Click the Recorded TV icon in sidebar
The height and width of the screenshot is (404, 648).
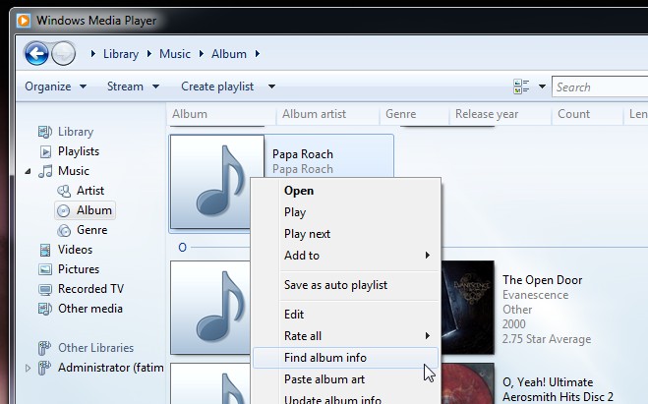coord(45,289)
